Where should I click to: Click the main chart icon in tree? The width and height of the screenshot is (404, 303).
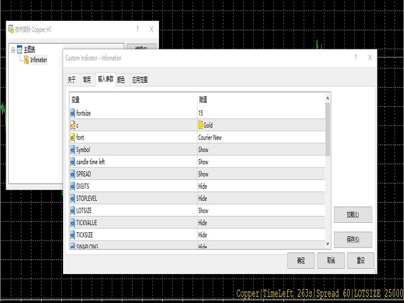[x=20, y=49]
